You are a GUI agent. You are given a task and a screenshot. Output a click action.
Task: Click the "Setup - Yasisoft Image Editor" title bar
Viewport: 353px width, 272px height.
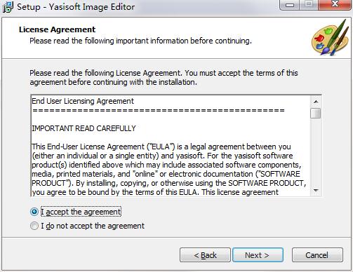76,7
